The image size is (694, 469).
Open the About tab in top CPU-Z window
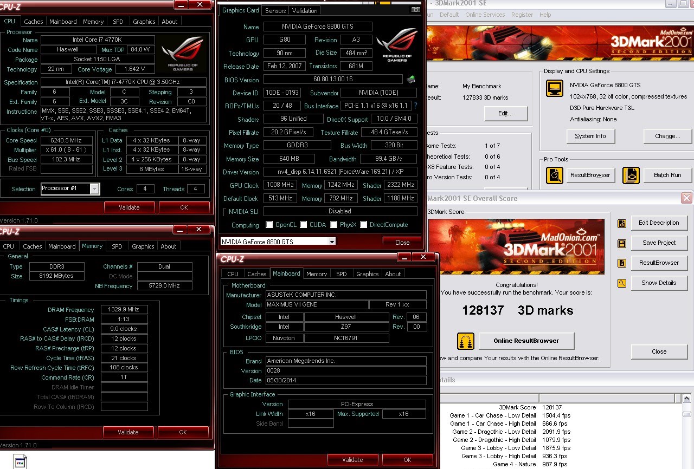point(170,22)
